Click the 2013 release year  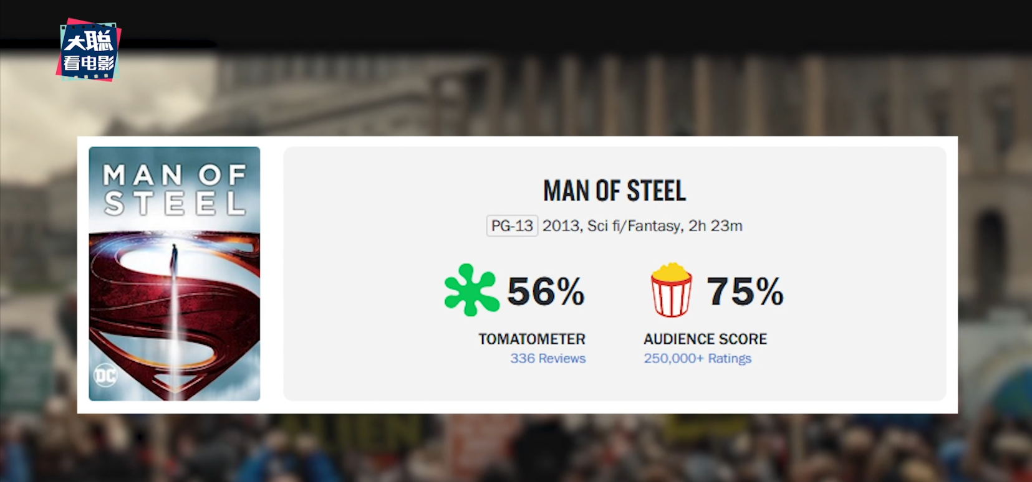(x=561, y=225)
